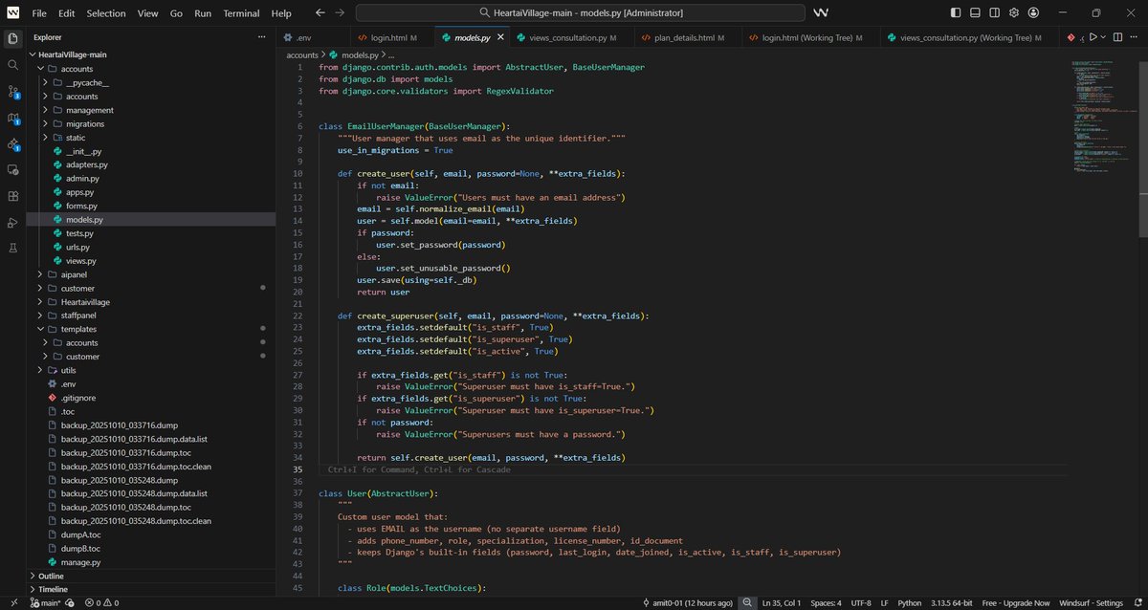Toggle bottom panel visibility
The height and width of the screenshot is (610, 1148).
click(x=976, y=13)
